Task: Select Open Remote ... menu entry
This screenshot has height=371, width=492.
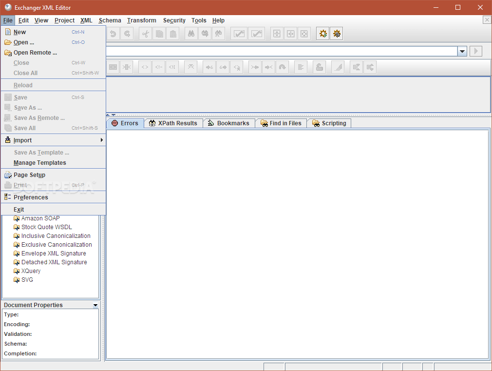Action: tap(54, 53)
